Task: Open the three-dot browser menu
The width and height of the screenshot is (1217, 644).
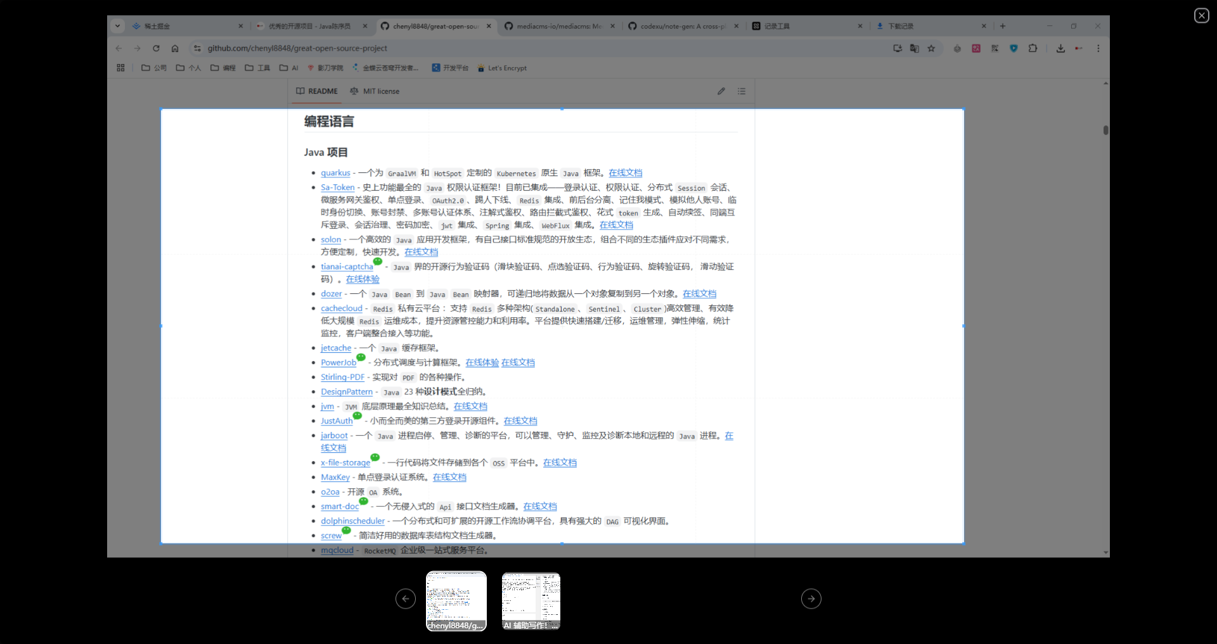Action: tap(1098, 48)
